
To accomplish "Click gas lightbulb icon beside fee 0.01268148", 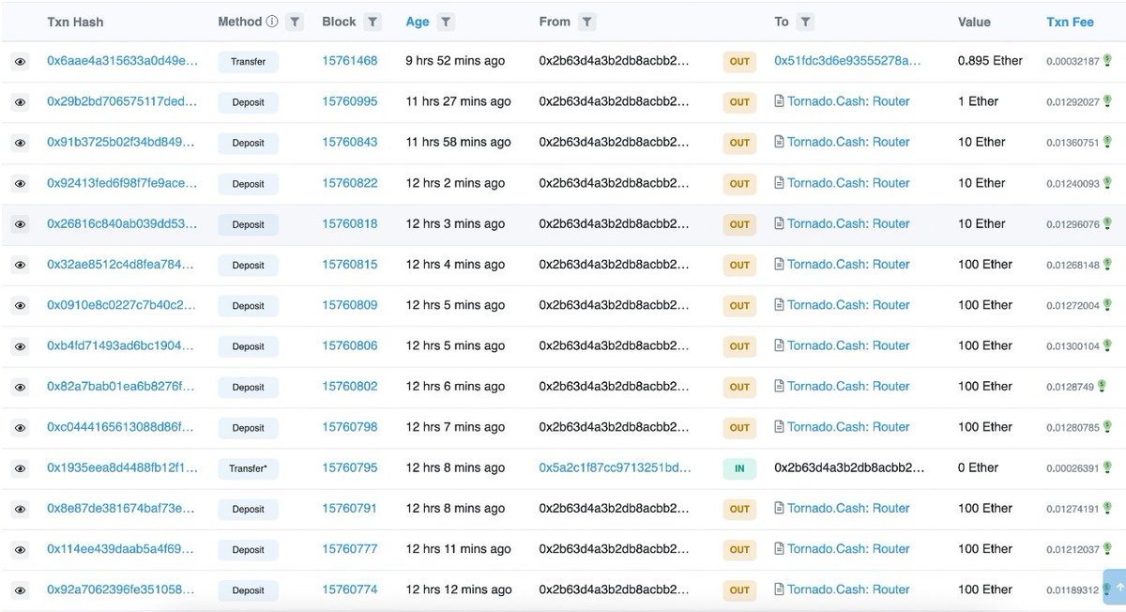I will pos(1107,264).
